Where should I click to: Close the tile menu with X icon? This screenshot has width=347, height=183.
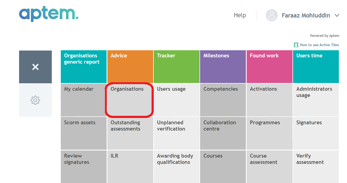tap(35, 67)
